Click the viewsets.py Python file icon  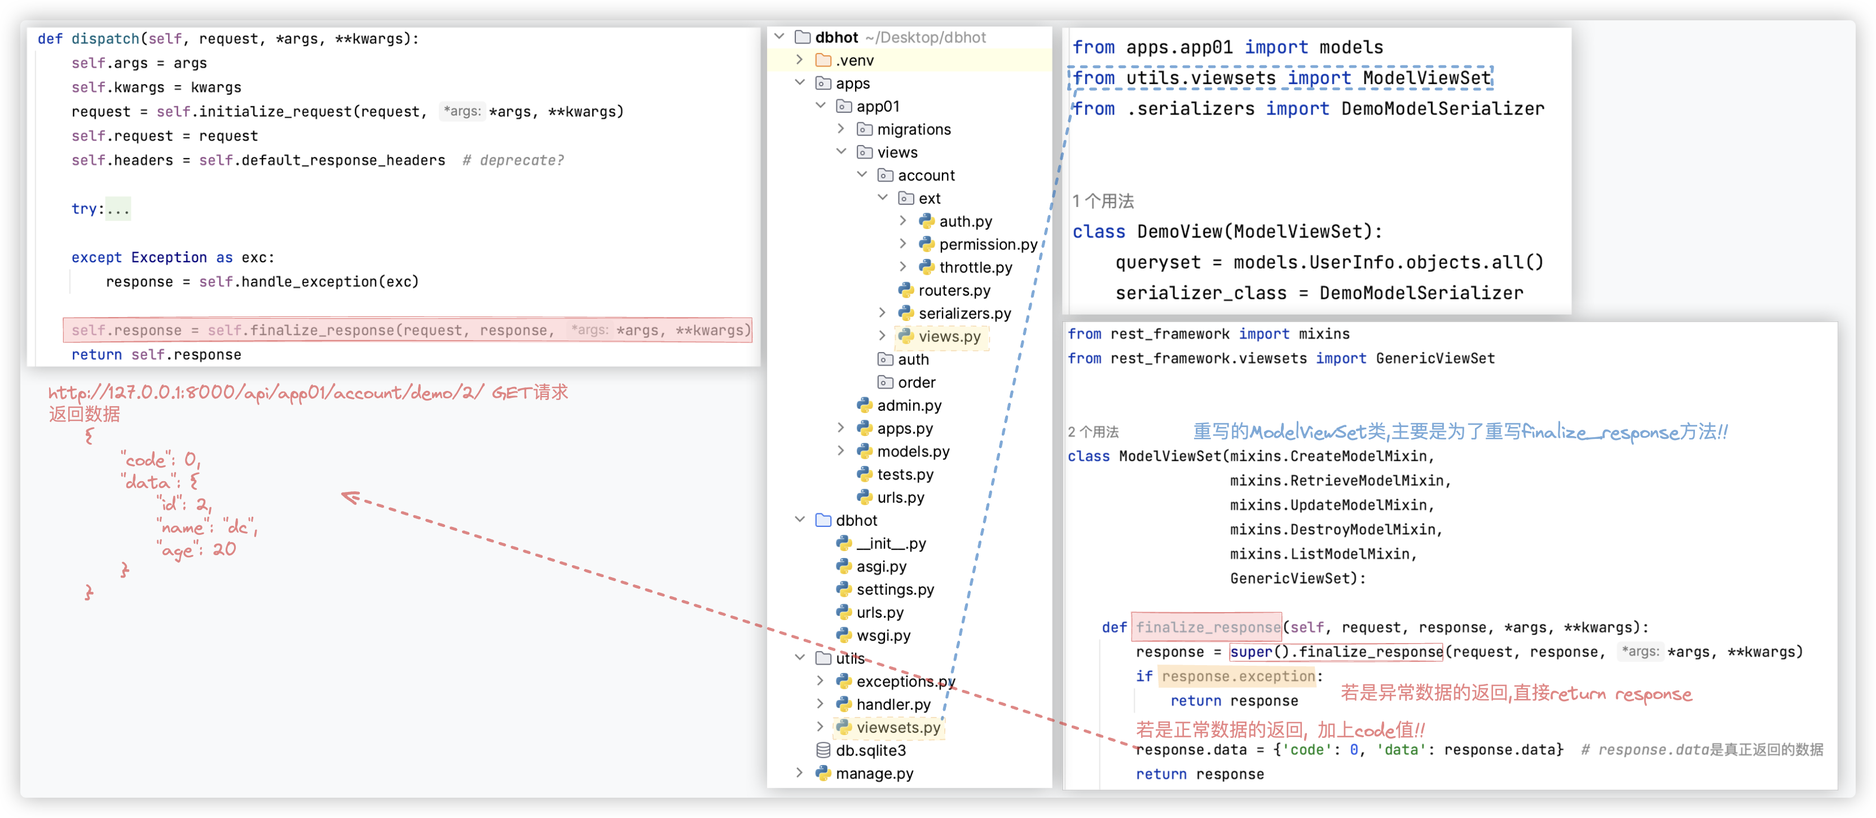[843, 727]
